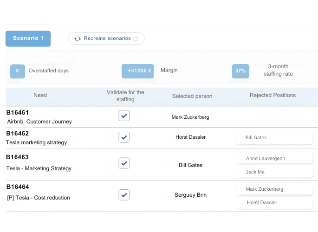Image resolution: width=318 pixels, height=232 pixels.
Task: Open the Bill Gates rejected position card
Action: coord(274,138)
